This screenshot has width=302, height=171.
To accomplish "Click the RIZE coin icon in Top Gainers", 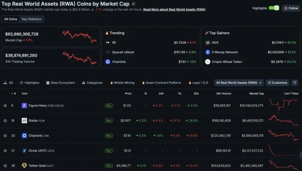I will [x=208, y=42].
